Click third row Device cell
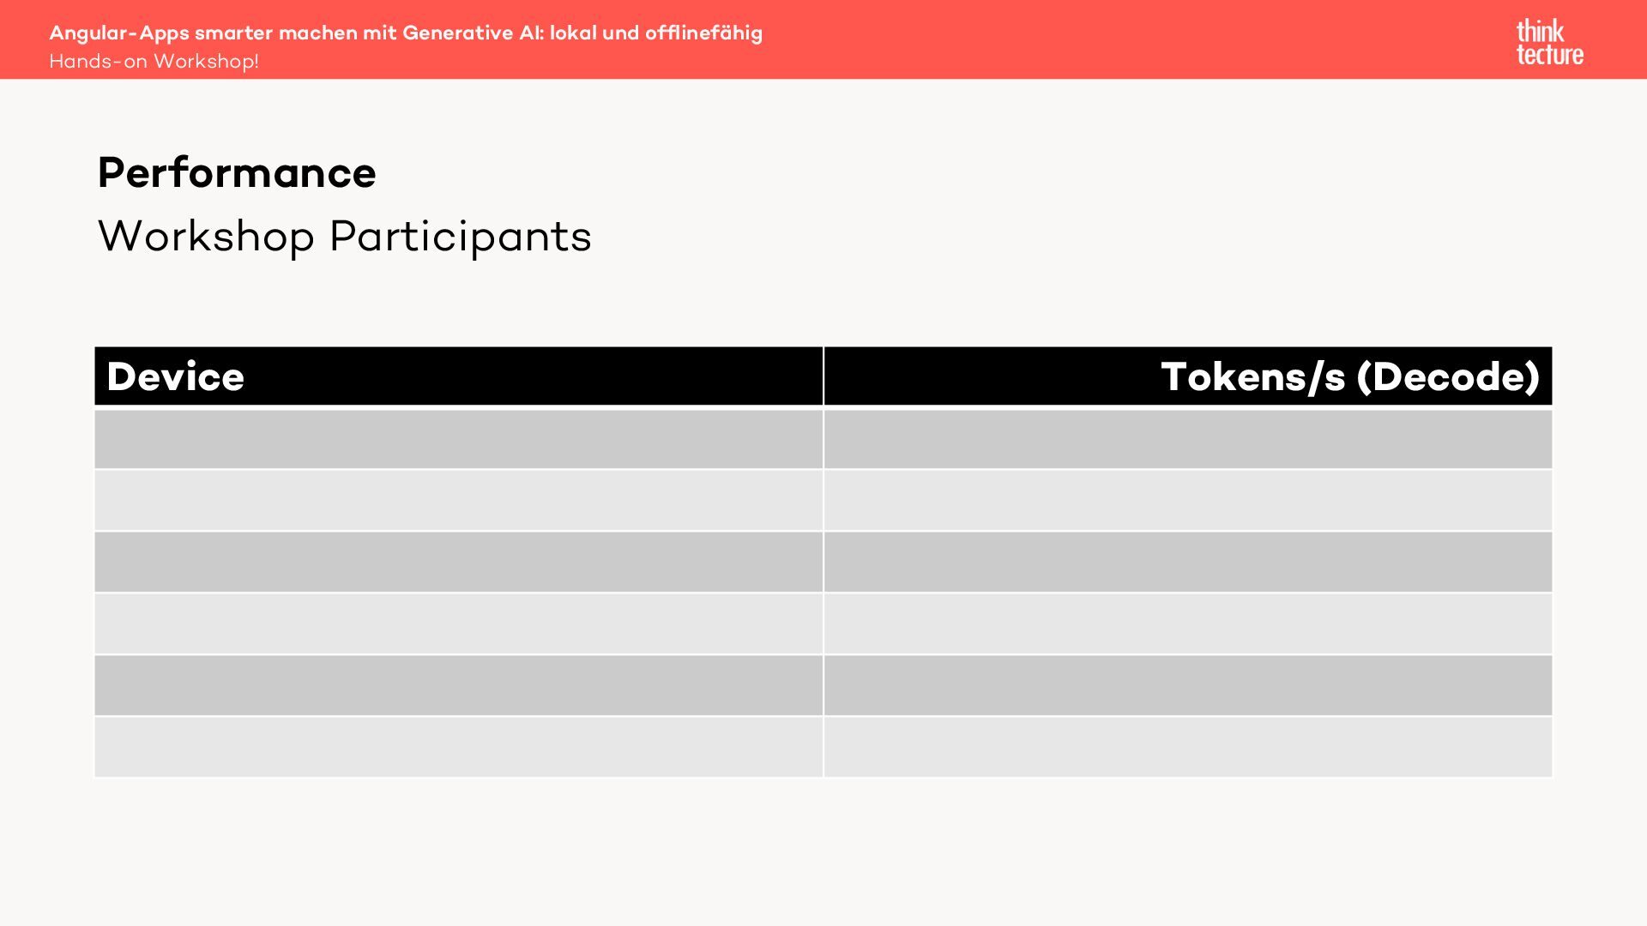The width and height of the screenshot is (1647, 926). 458,562
